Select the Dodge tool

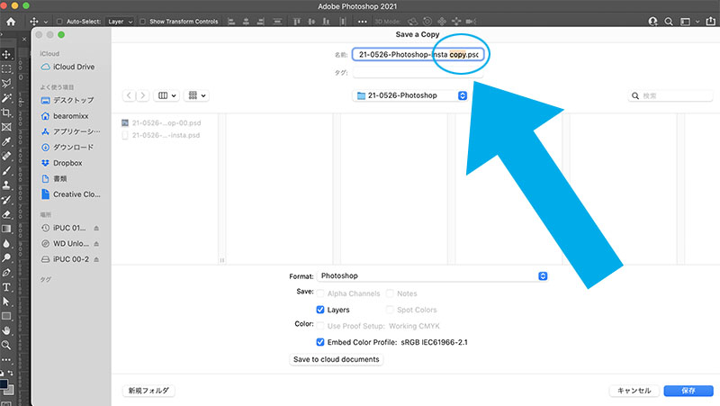(x=6, y=257)
